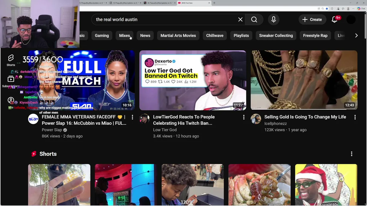Image resolution: width=367 pixels, height=206 pixels.
Task: Open Short showing 1209 caption
Action: (193, 185)
